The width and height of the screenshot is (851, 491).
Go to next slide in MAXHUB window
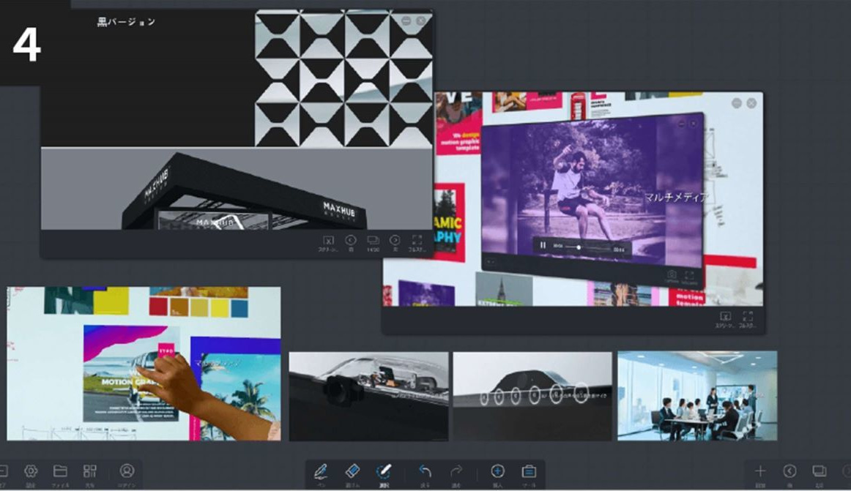point(395,240)
